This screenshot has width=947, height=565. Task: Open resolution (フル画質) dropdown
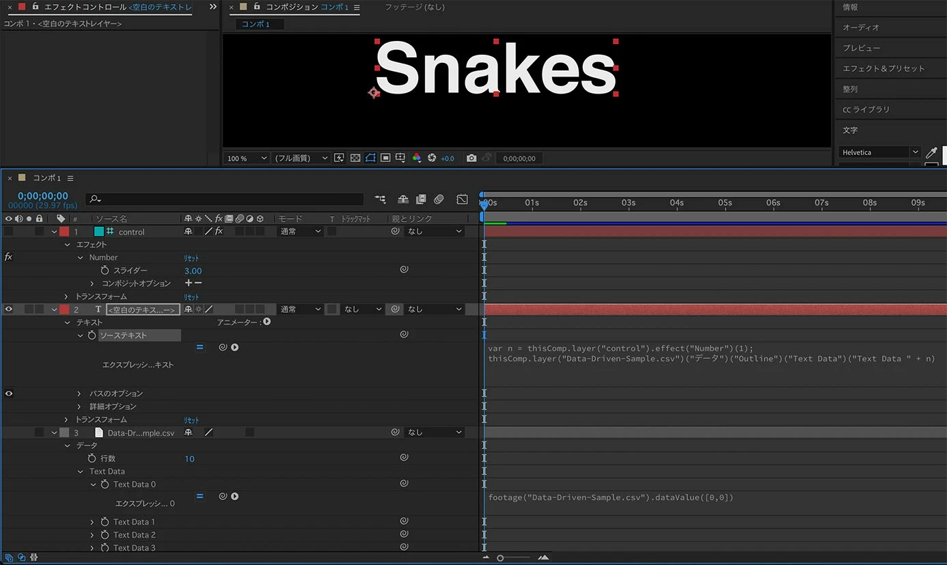[301, 158]
